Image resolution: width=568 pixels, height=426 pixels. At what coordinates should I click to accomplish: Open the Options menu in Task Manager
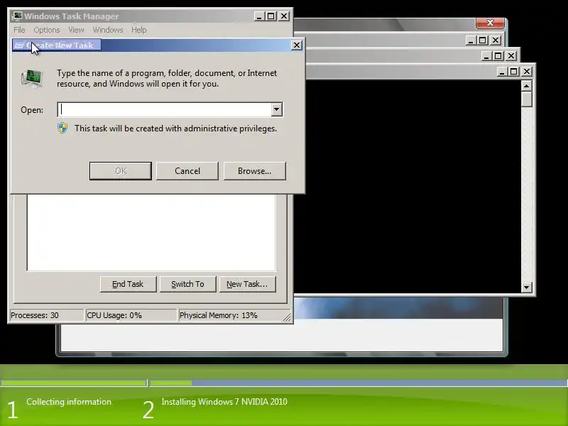pos(47,30)
